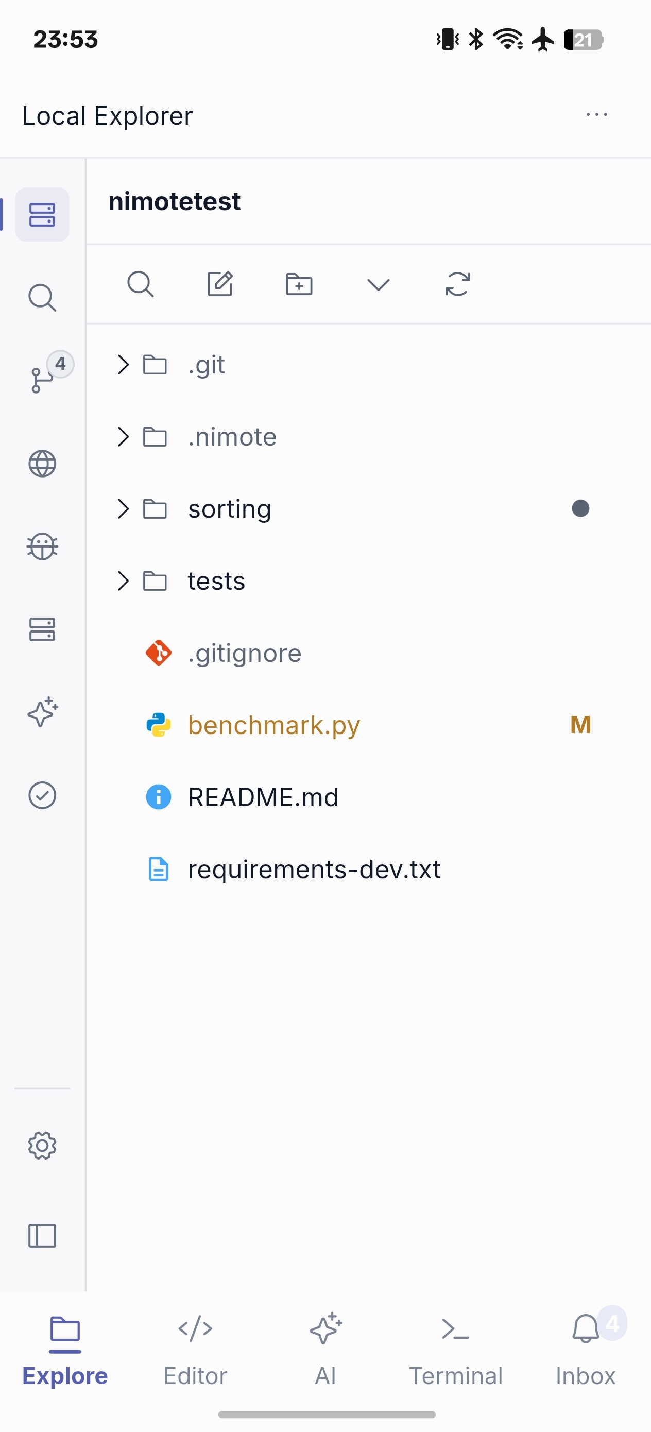Open README.md file

coord(369,797)
